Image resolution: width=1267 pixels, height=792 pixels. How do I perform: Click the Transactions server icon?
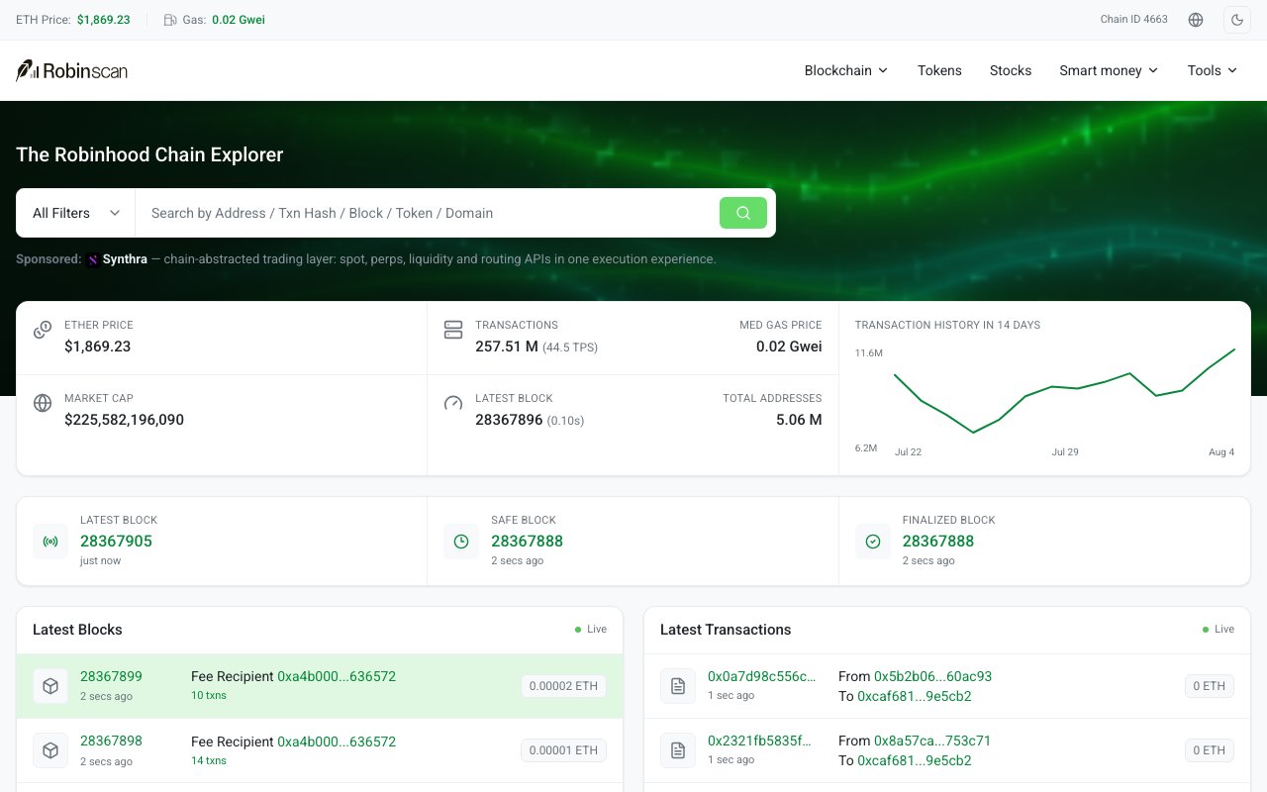pos(453,330)
